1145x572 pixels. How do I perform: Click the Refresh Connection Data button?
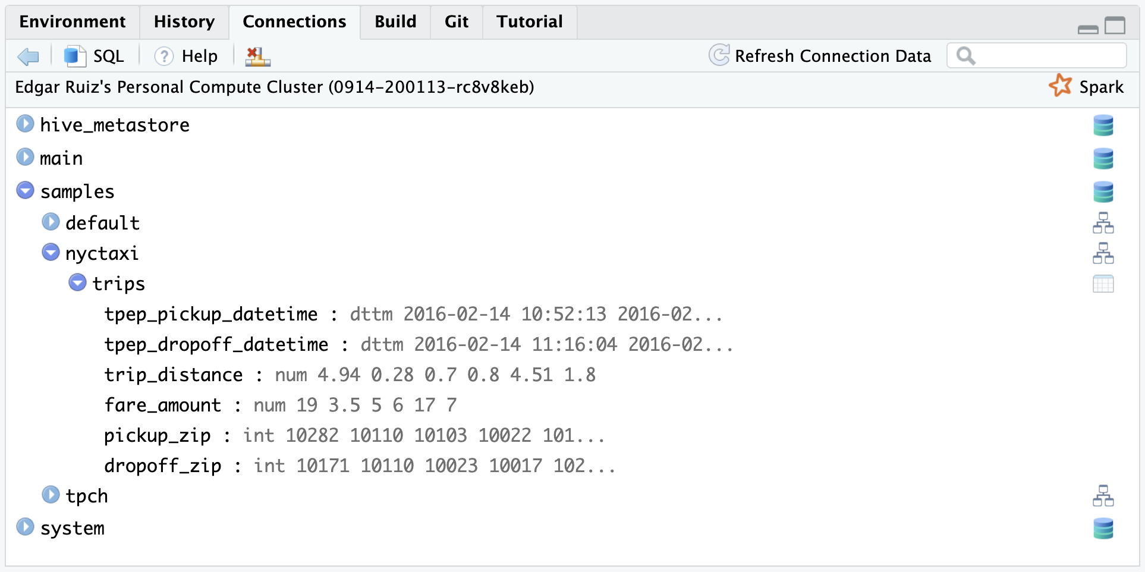pos(820,56)
